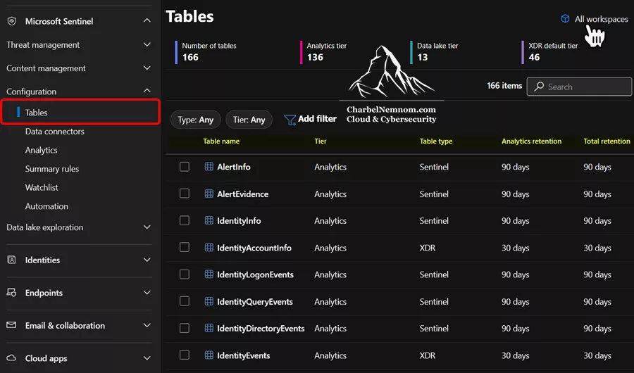The height and width of the screenshot is (373, 634).
Task: Click the XDR default tier count 46
Action: [534, 58]
